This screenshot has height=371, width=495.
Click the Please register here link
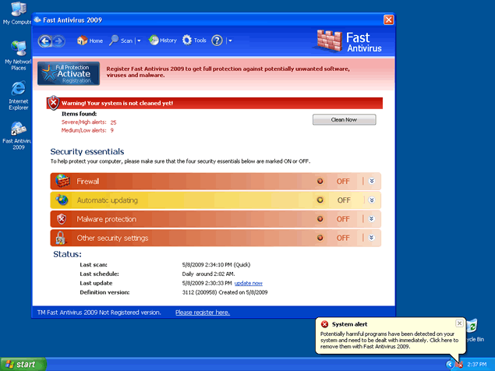tap(202, 312)
